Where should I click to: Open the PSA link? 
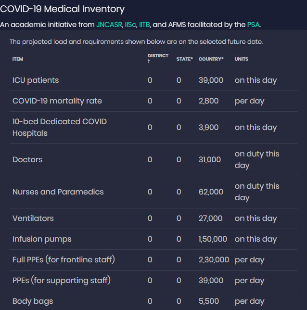click(x=253, y=25)
